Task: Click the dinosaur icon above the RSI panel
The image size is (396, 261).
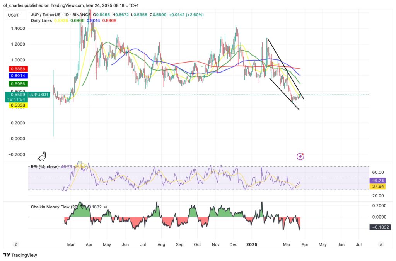Action: click(x=42, y=156)
